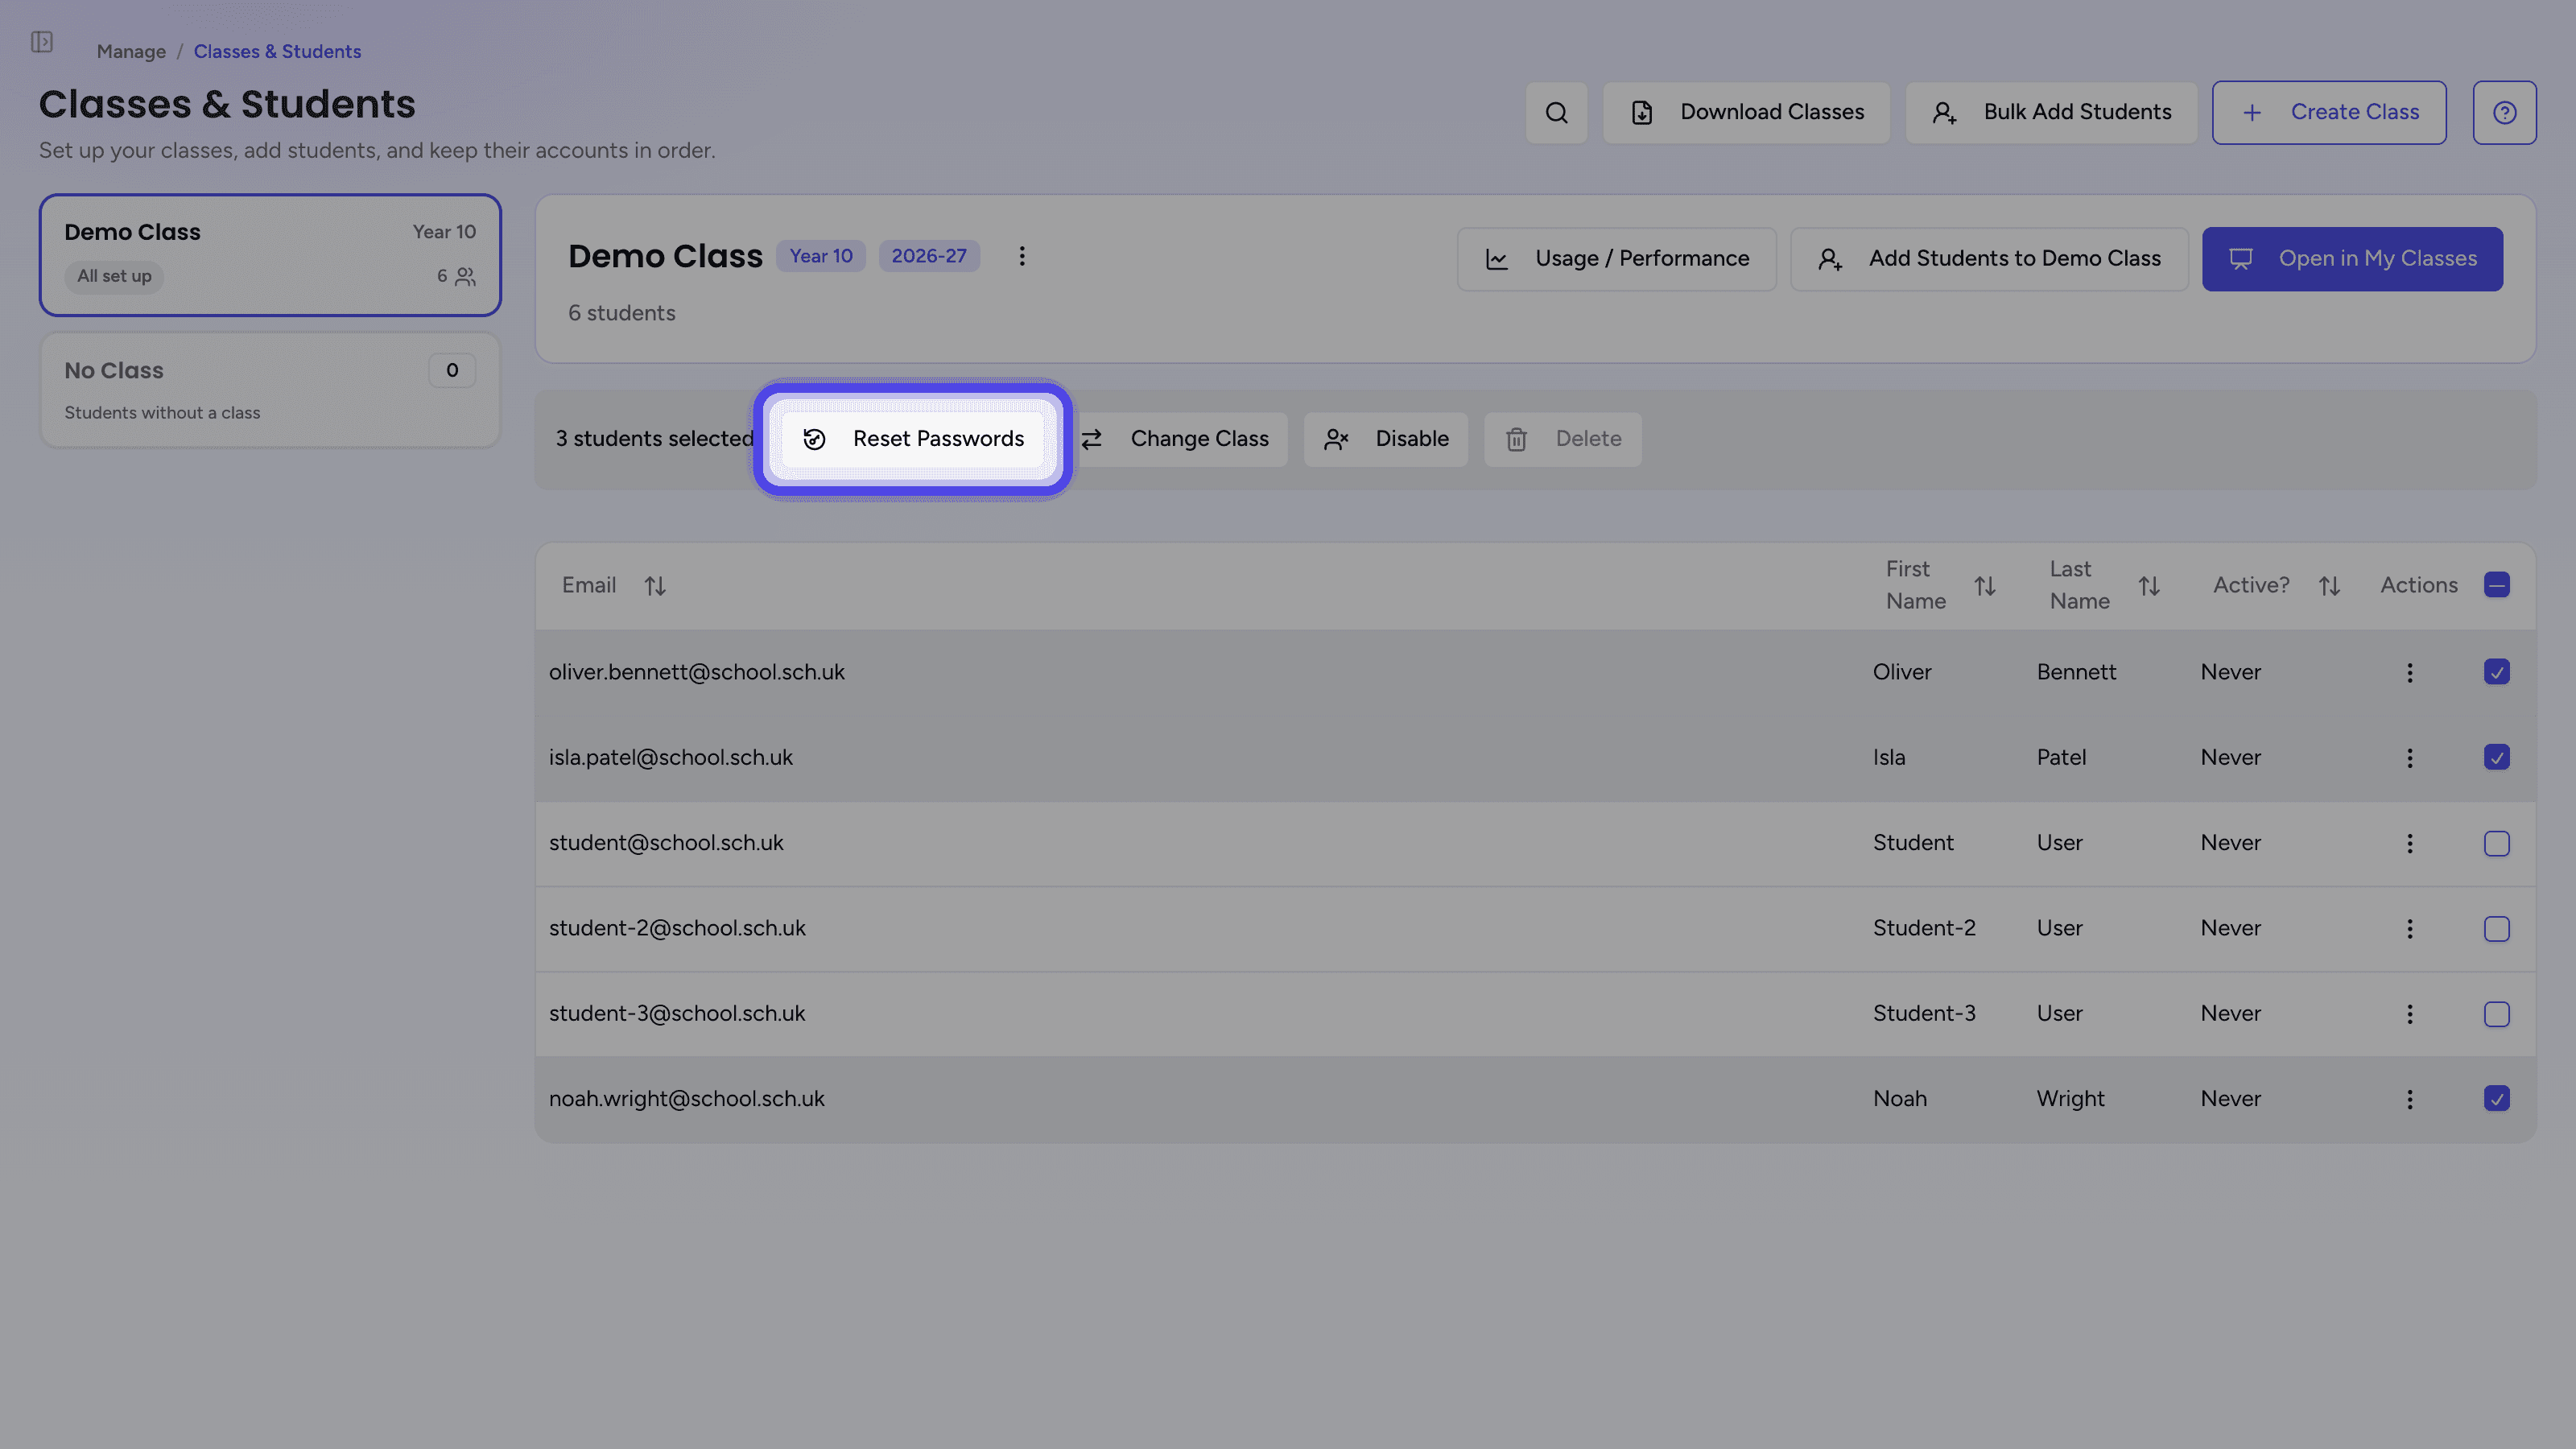Open the search magnifier icon

pos(1556,112)
